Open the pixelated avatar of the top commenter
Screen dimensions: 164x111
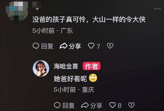coord(17,10)
